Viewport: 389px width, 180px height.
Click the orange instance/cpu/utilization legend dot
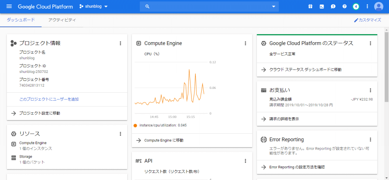pos(135,125)
